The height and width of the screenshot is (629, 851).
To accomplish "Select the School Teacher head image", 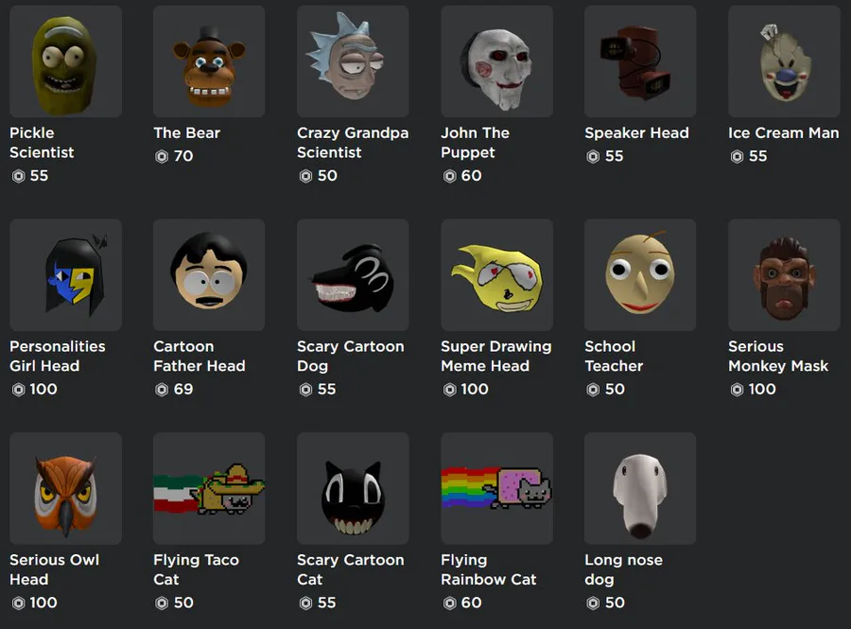I will coord(640,275).
